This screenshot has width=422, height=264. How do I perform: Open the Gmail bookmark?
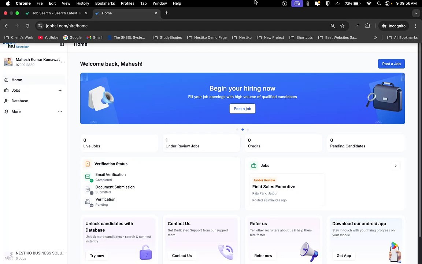click(94, 37)
